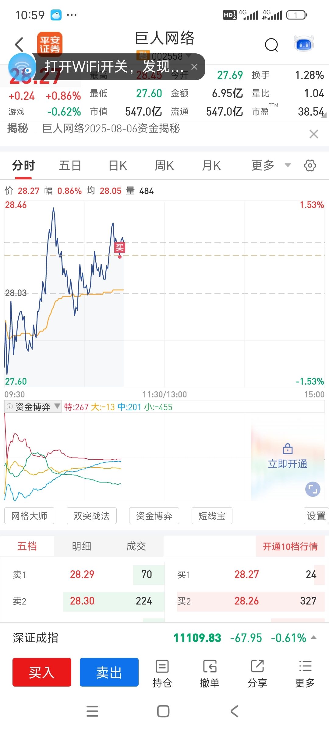Screen dimensions: 329x732
Task: Switch to the 日K tab
Action: (x=118, y=166)
